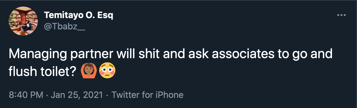
Task: Click the woman gesturing hands-on-head emoji
Action: point(89,71)
